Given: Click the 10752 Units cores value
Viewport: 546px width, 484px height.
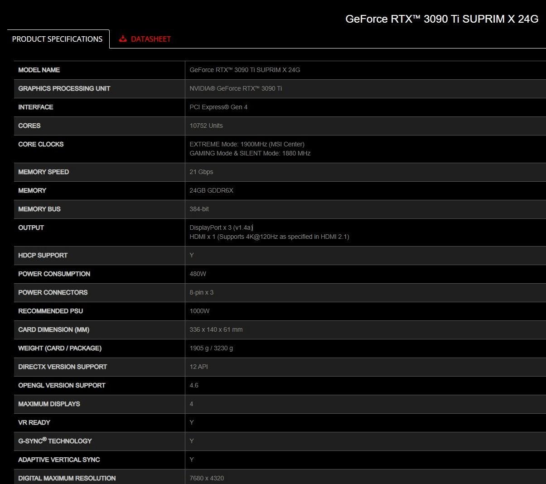Looking at the screenshot, I should (x=206, y=126).
